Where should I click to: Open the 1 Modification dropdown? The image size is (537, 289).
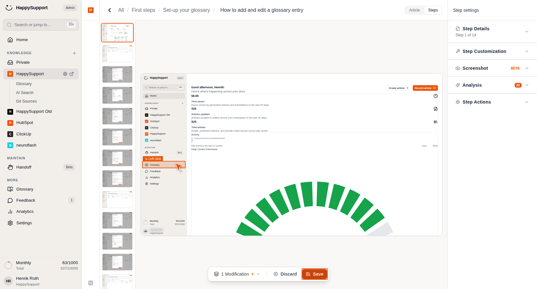tap(237, 274)
